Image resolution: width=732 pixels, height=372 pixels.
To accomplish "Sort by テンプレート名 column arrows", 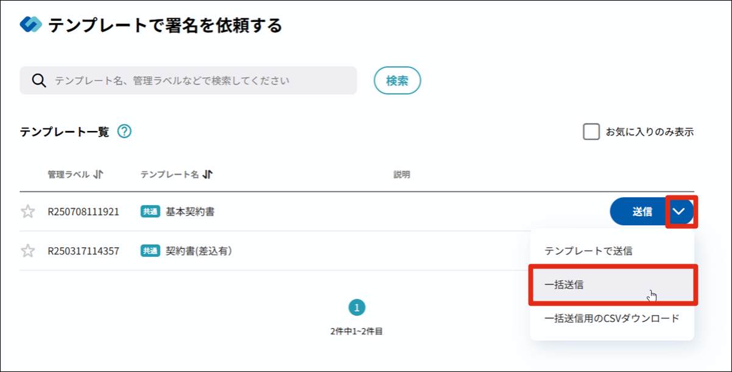I will point(208,175).
